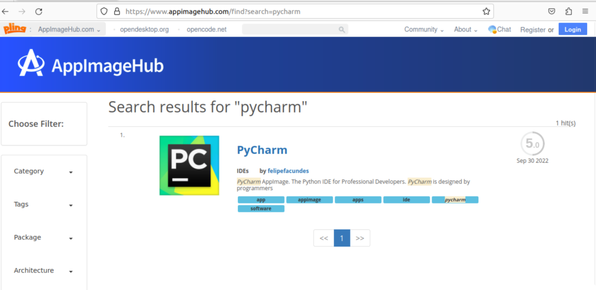Visit the opencode.net link
This screenshot has width=596, height=290.
(x=206, y=29)
